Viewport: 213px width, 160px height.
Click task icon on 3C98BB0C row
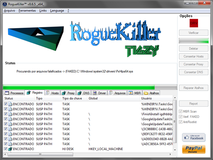click(10, 129)
